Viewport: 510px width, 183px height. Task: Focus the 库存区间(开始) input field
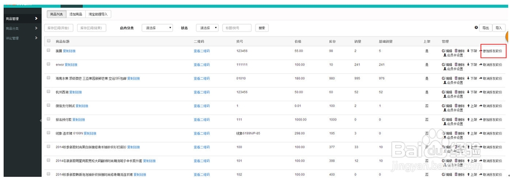click(x=59, y=28)
